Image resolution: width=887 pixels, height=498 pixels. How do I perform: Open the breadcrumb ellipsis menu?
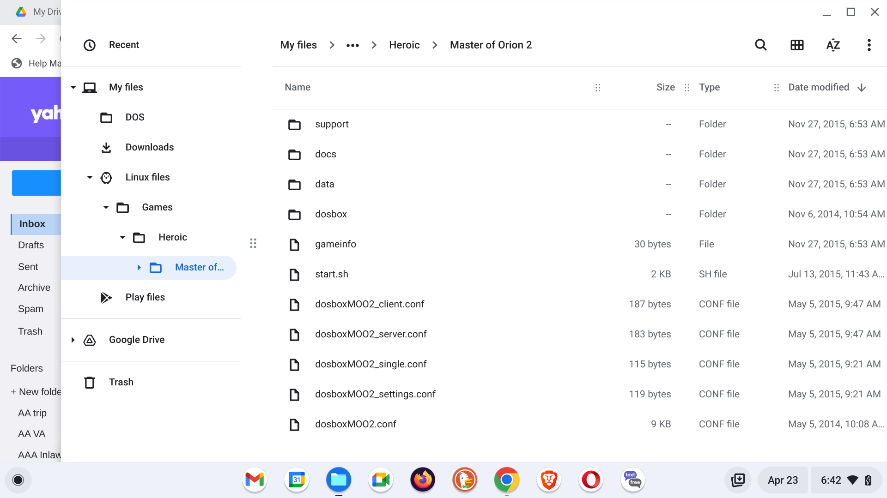tap(352, 45)
